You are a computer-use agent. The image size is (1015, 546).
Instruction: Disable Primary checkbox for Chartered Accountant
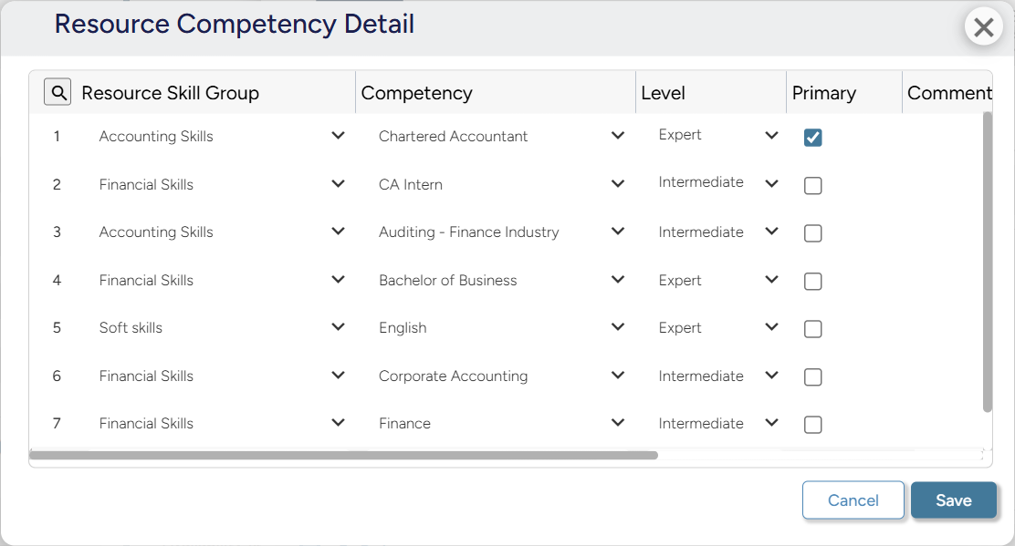pyautogui.click(x=812, y=137)
